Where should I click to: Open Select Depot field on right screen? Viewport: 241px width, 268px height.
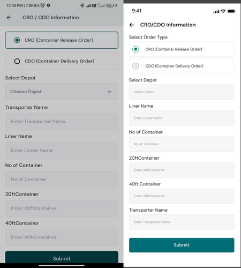(182, 92)
